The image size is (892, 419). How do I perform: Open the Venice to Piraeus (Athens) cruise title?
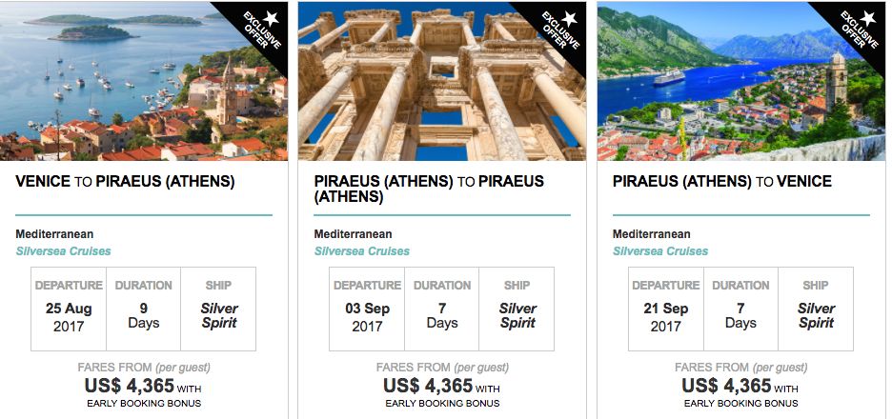pyautogui.click(x=125, y=182)
